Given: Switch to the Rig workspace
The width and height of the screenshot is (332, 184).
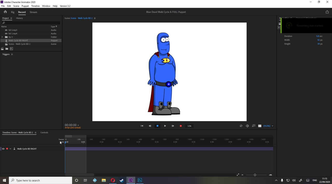Looking at the screenshot, I should tap(13, 12).
